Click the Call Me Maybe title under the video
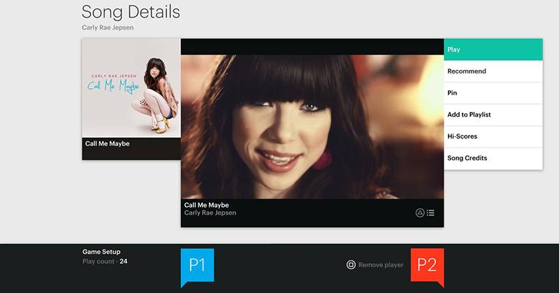This screenshot has width=559, height=293. 206,205
